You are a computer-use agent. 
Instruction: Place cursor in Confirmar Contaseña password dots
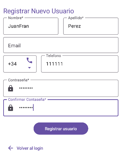tap(26, 108)
